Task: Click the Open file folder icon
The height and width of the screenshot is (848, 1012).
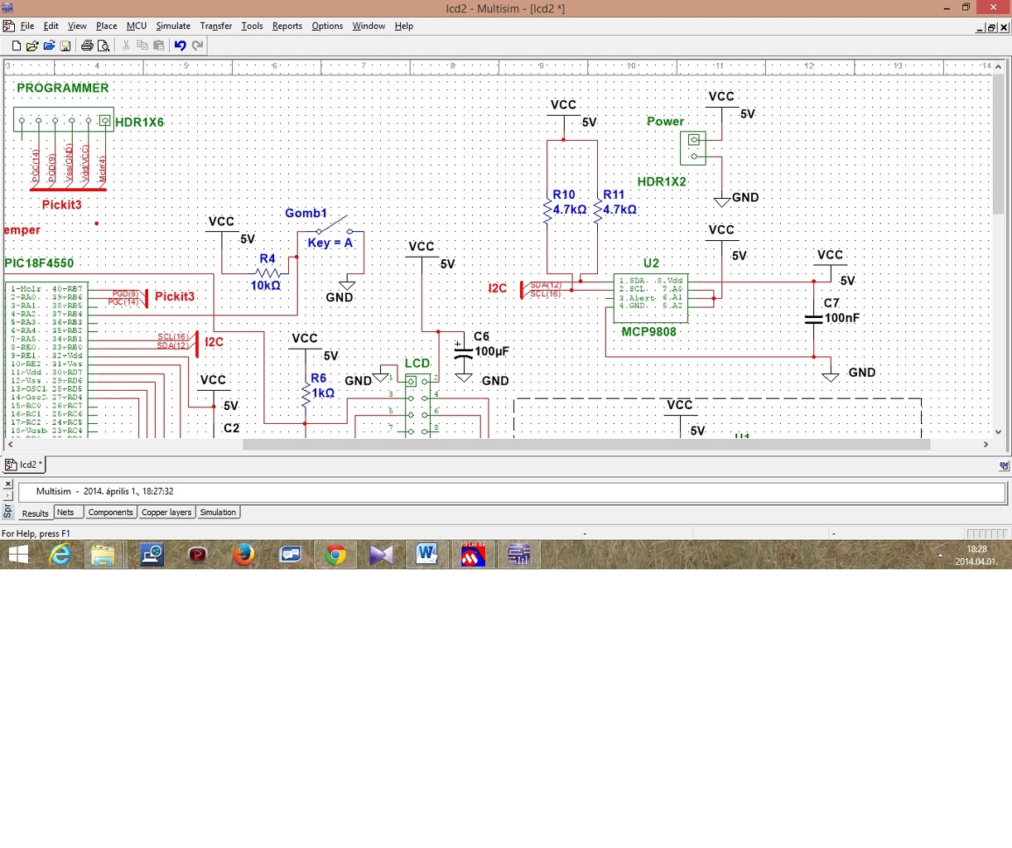Action: click(x=32, y=46)
